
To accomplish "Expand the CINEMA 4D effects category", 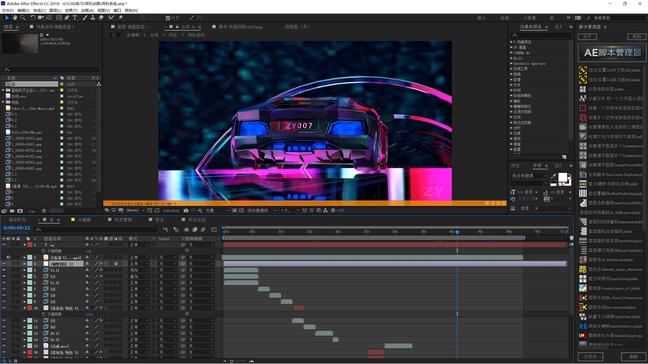I will (511, 53).
